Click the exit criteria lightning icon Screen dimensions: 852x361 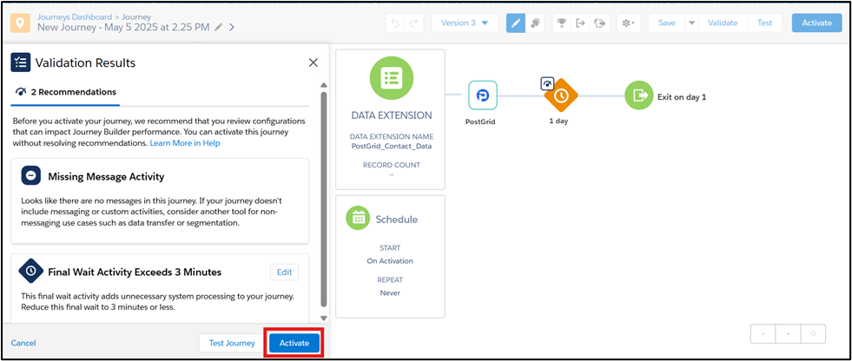tap(600, 23)
